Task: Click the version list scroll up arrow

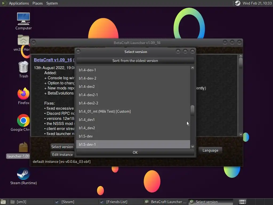Action: click(x=192, y=68)
